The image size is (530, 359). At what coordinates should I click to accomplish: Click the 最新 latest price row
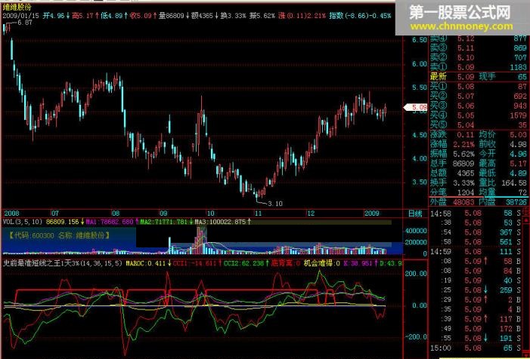(x=478, y=77)
